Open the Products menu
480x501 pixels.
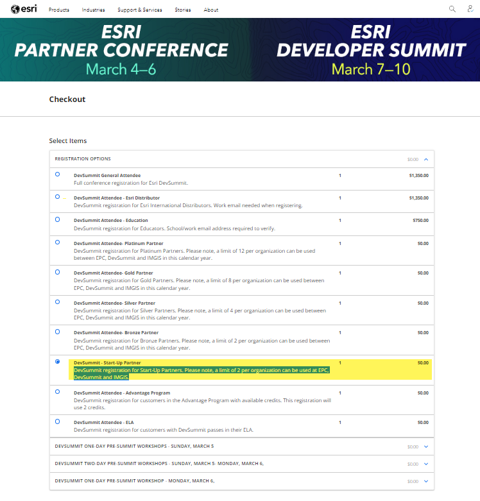click(x=59, y=10)
